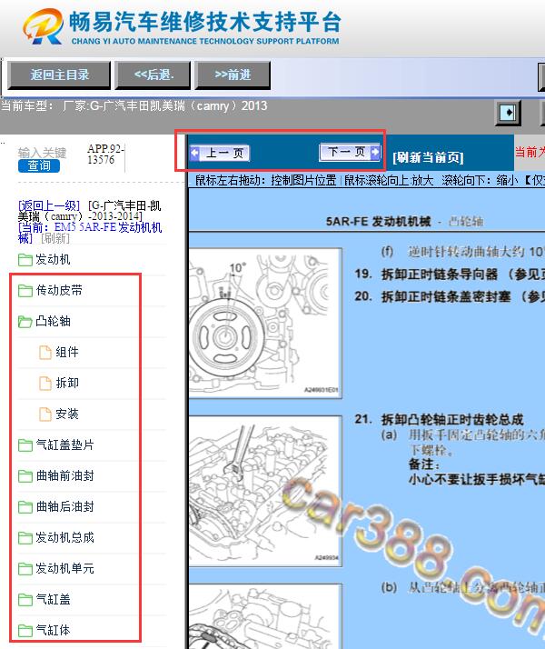This screenshot has width=545, height=649.
Task: Open the 拆卸 document
Action: tap(67, 383)
